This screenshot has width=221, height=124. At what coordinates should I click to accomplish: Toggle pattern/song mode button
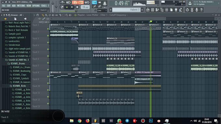coord(62,7)
